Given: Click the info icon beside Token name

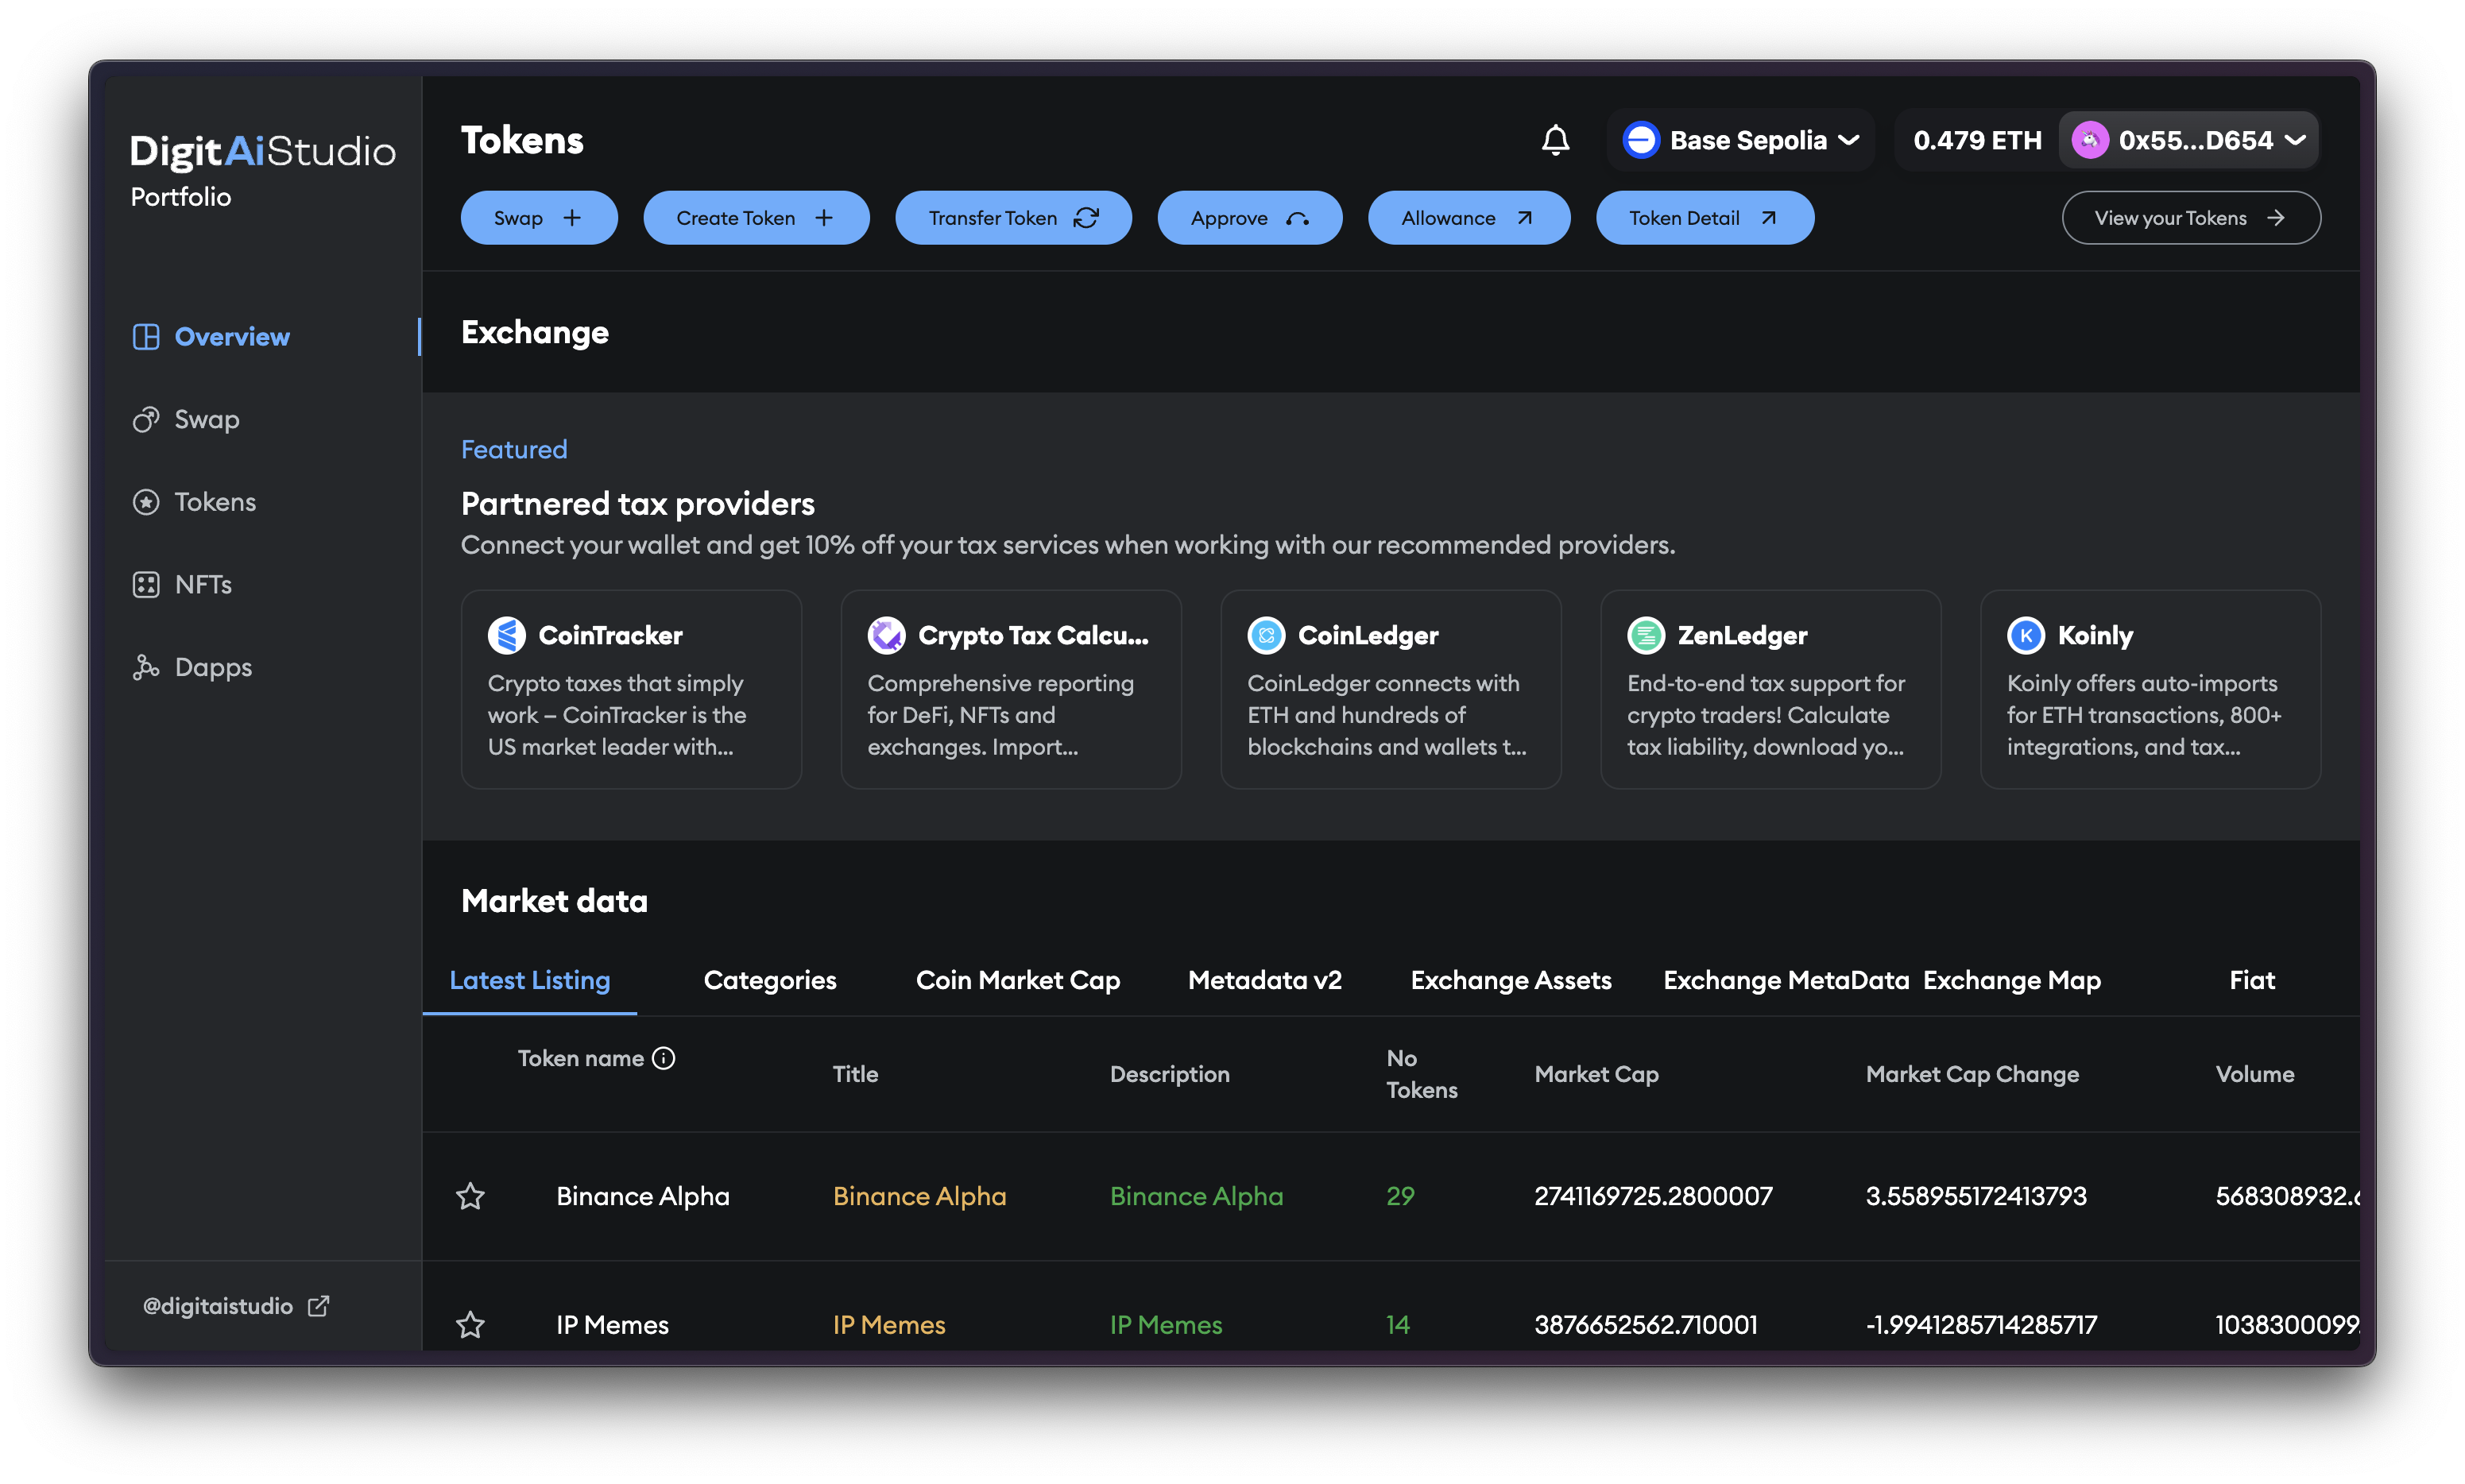Looking at the screenshot, I should (x=664, y=1058).
